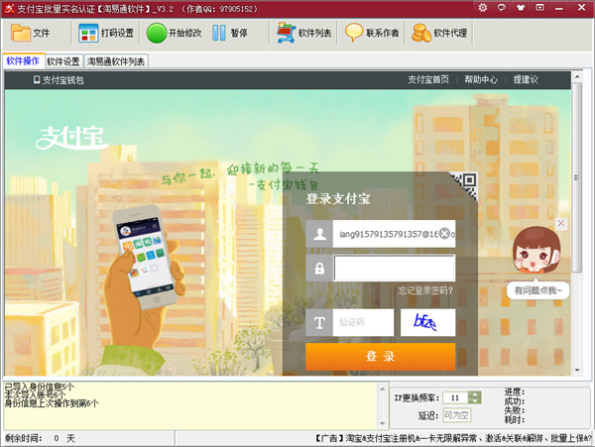595x447 pixels.
Task: Click the cartoon girl assistant avatar
Action: coord(536,250)
